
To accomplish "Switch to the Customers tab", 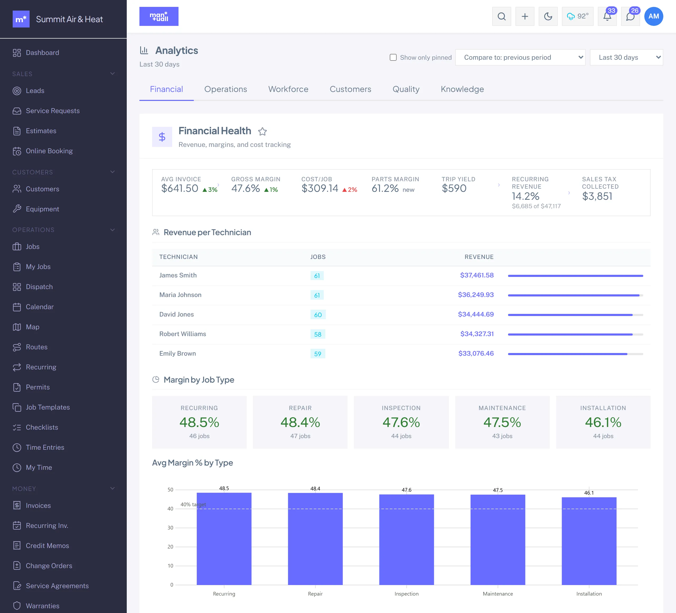I will (350, 89).
